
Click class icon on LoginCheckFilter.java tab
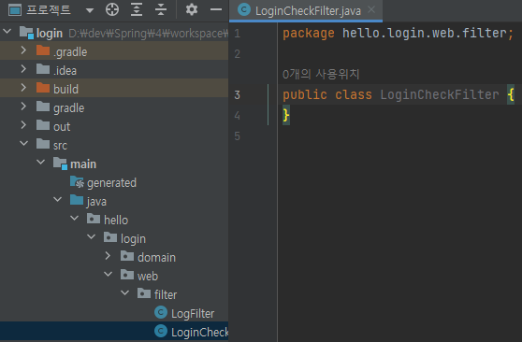pyautogui.click(x=244, y=9)
